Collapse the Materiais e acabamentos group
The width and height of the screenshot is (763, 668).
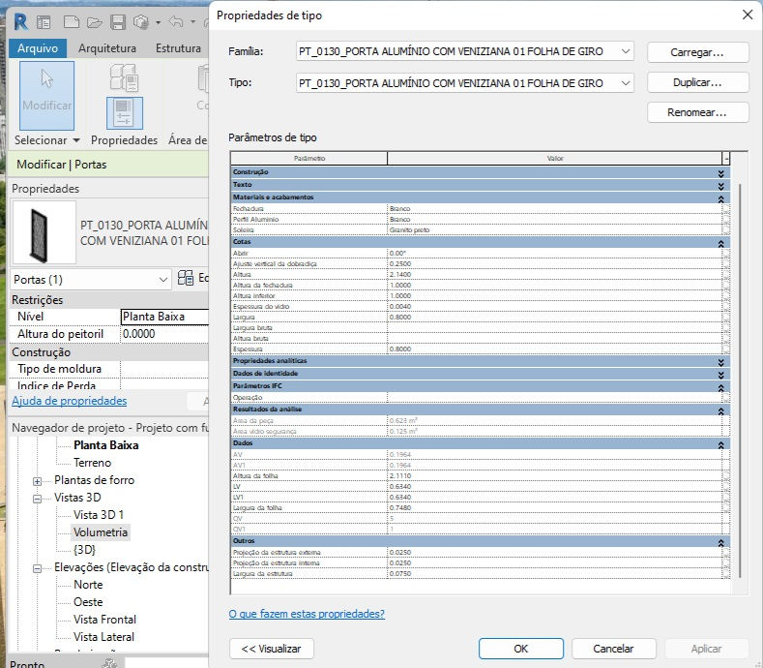pos(720,198)
